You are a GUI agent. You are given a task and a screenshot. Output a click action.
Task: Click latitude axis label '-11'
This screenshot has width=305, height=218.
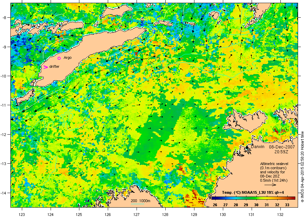(3, 105)
